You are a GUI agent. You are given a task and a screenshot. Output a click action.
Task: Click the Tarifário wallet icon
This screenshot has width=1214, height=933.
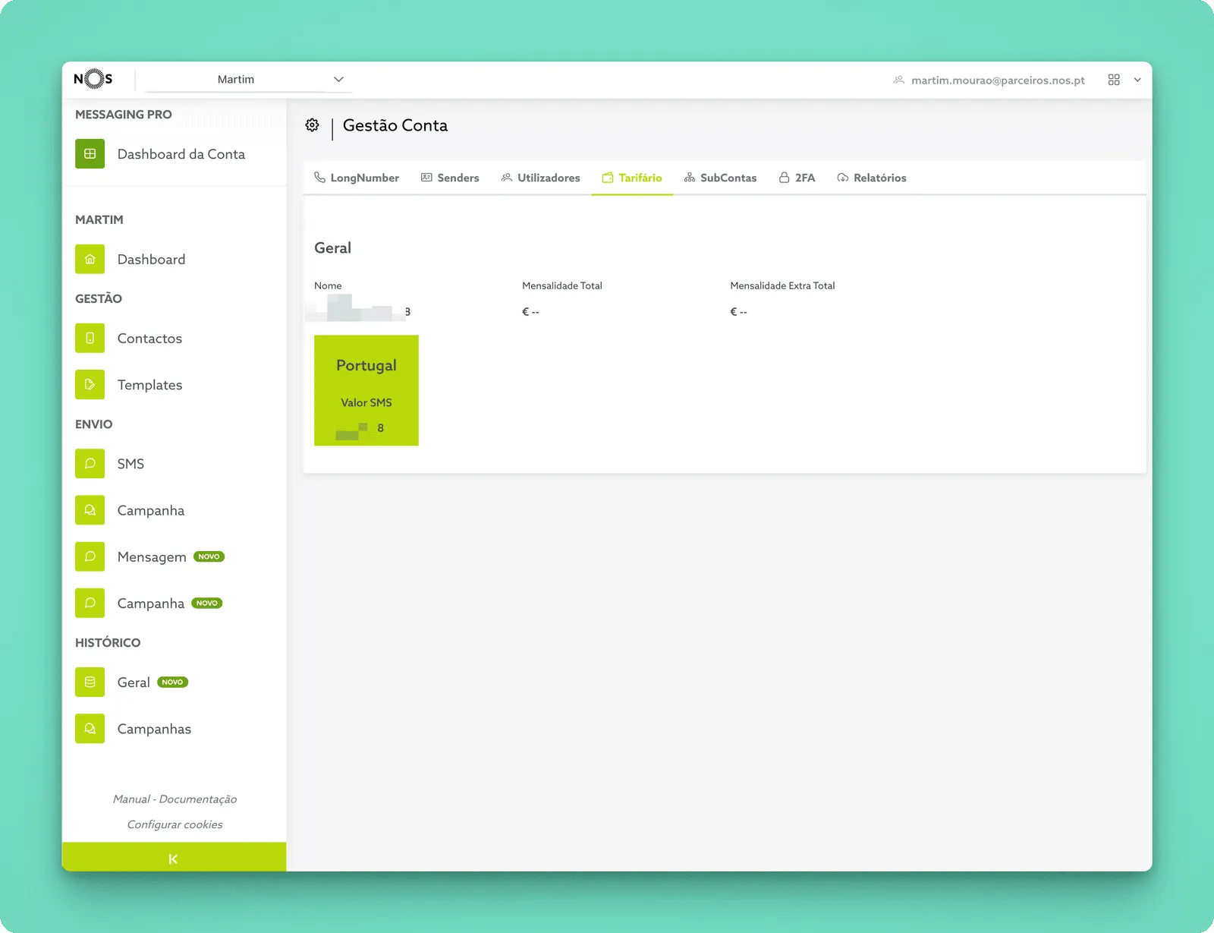click(608, 178)
